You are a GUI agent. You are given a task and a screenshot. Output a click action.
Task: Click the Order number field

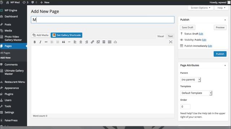(x=185, y=106)
